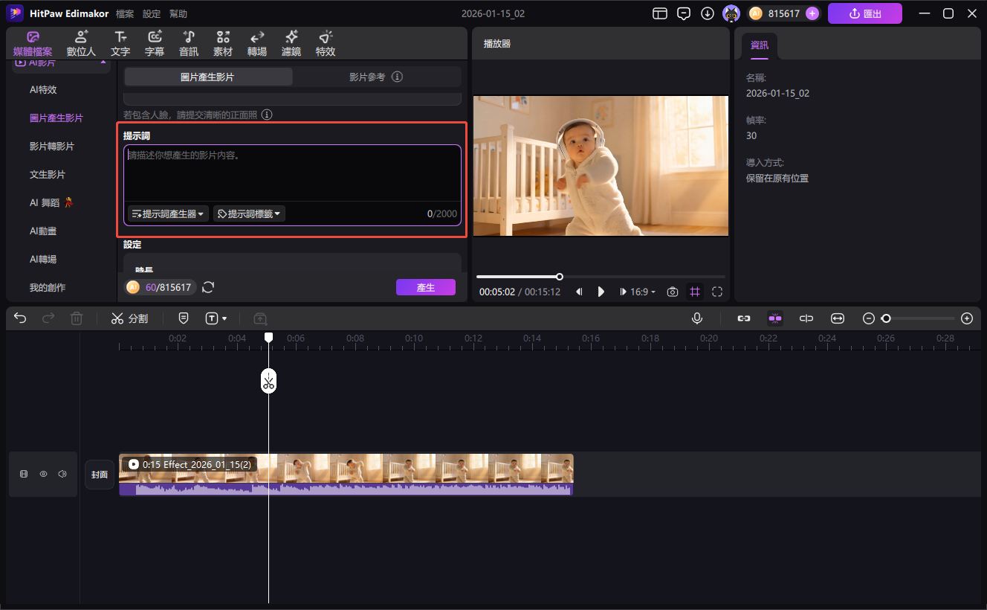Screen dimensions: 987x610
Task: Toggle the grid overlay in the player
Action: coord(695,292)
